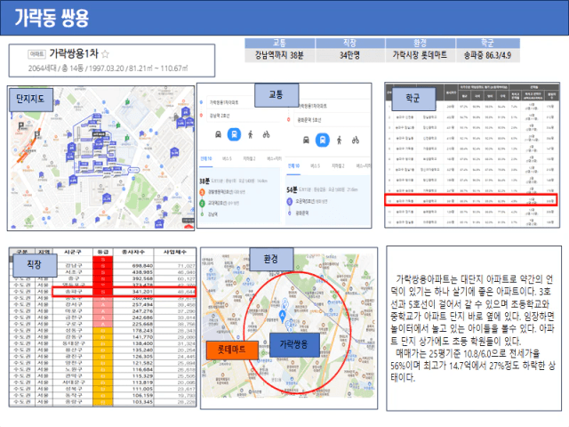This screenshot has width=569, height=427.
Task: Click the 송파중 86.3/4.9 summary cell
Action: [488, 55]
